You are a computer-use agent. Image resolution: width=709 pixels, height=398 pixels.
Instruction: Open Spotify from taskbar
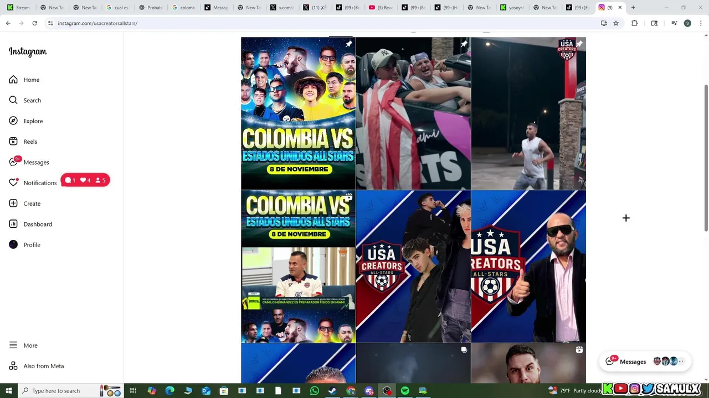click(x=405, y=391)
